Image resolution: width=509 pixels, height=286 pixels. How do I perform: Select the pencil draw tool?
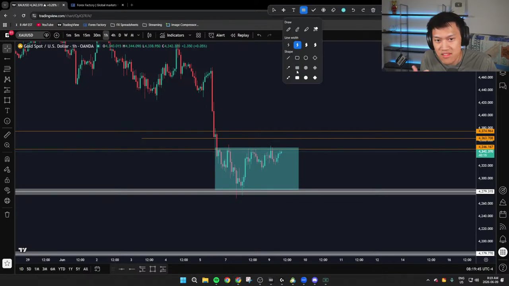[288, 29]
